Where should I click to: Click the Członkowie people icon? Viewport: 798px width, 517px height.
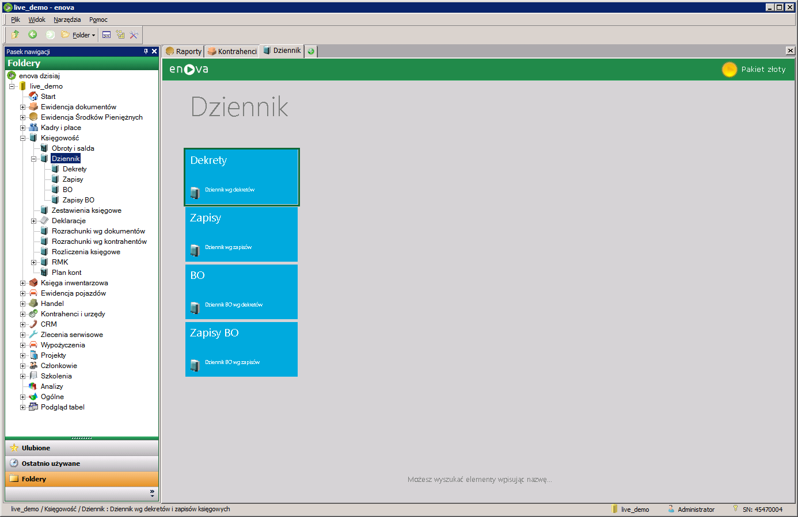click(33, 366)
